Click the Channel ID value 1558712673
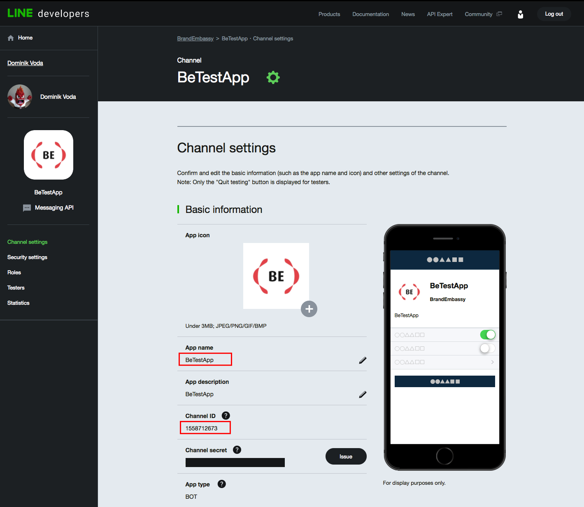This screenshot has width=584, height=507. (201, 428)
